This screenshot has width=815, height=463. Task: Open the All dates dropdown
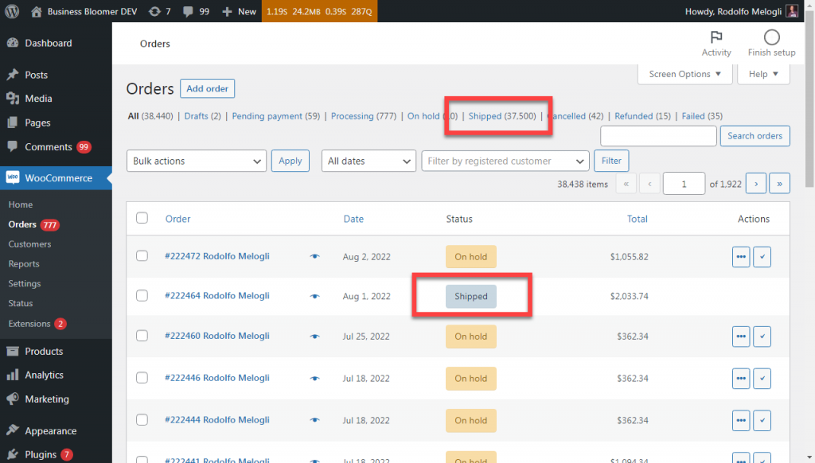point(369,161)
